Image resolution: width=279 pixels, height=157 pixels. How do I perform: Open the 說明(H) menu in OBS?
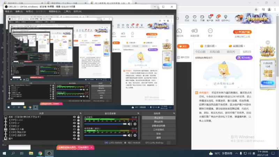point(77,12)
